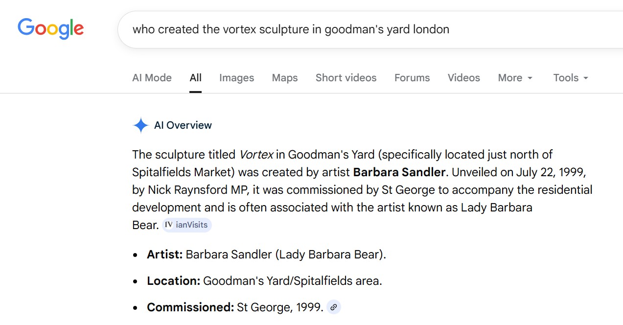Open the Videos results tab
Viewport: 623px width, 325px height.
pyautogui.click(x=463, y=78)
